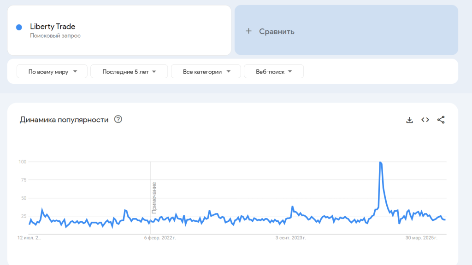Click the Динамика популярности heading
The image size is (472, 265).
64,120
